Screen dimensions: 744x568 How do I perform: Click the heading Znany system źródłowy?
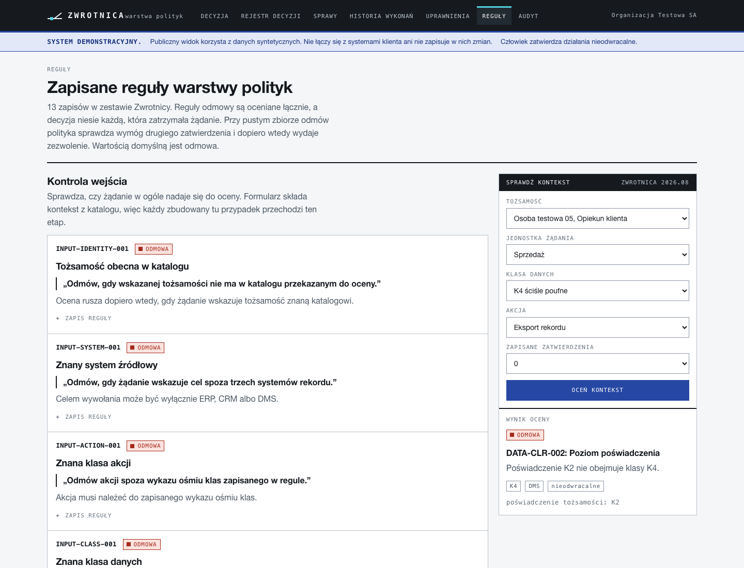(x=107, y=365)
